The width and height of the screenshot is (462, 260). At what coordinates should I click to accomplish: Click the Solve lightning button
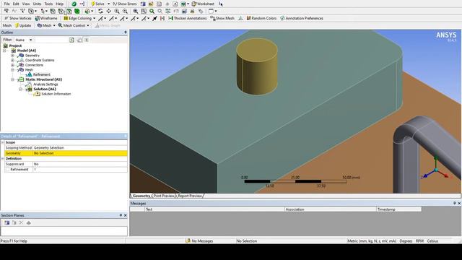[x=97, y=4]
